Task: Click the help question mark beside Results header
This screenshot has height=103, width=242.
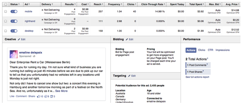Action: coord(75,4)
